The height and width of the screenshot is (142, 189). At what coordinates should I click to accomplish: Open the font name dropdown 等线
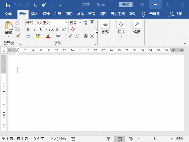[x=67, y=23]
